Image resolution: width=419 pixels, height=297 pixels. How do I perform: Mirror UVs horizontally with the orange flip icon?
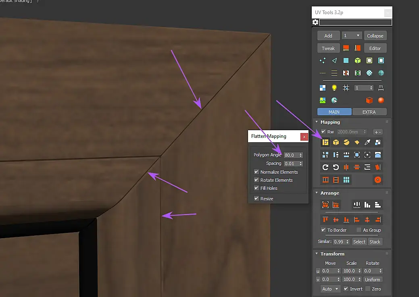(346, 167)
